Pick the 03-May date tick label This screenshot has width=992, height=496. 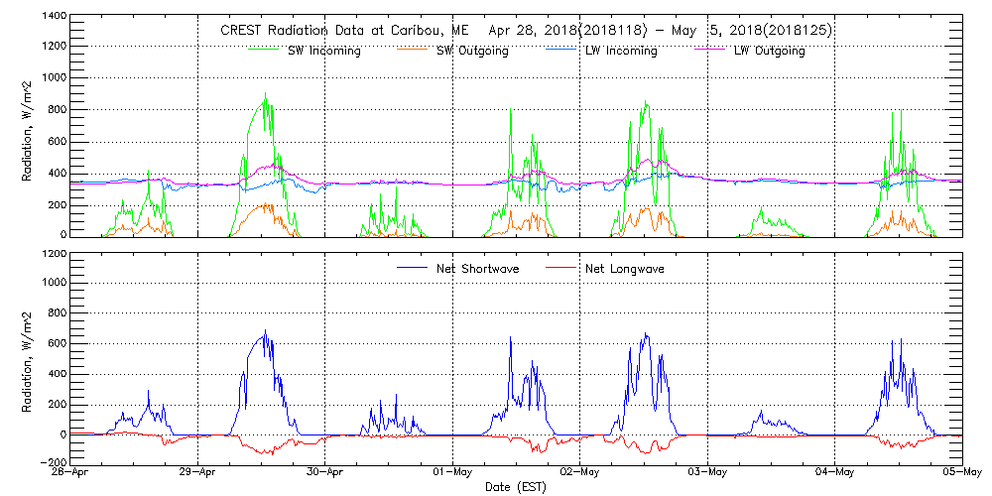pyautogui.click(x=707, y=472)
